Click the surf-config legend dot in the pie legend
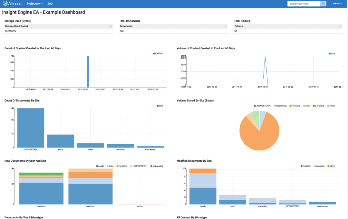 pyautogui.click(x=314, y=105)
